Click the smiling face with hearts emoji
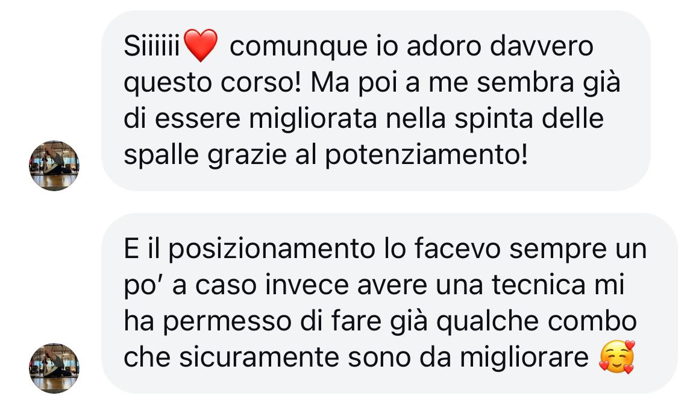 pyautogui.click(x=617, y=357)
